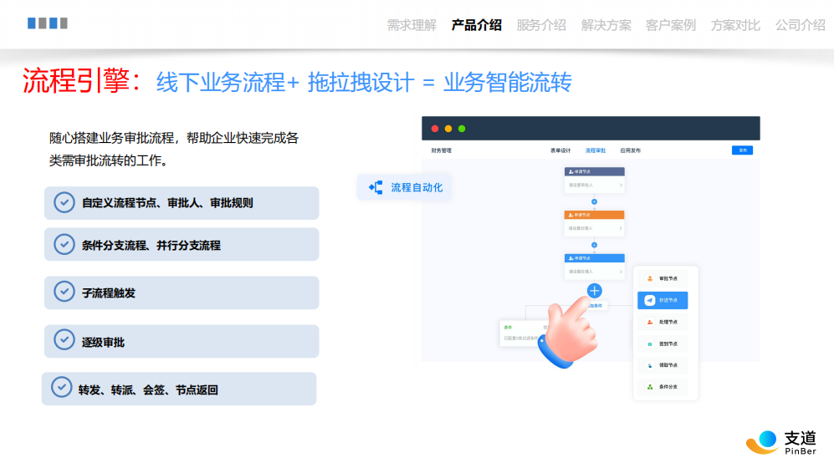This screenshot has width=834, height=463.
Task: Click the 签到节点 green icon
Action: 650,343
